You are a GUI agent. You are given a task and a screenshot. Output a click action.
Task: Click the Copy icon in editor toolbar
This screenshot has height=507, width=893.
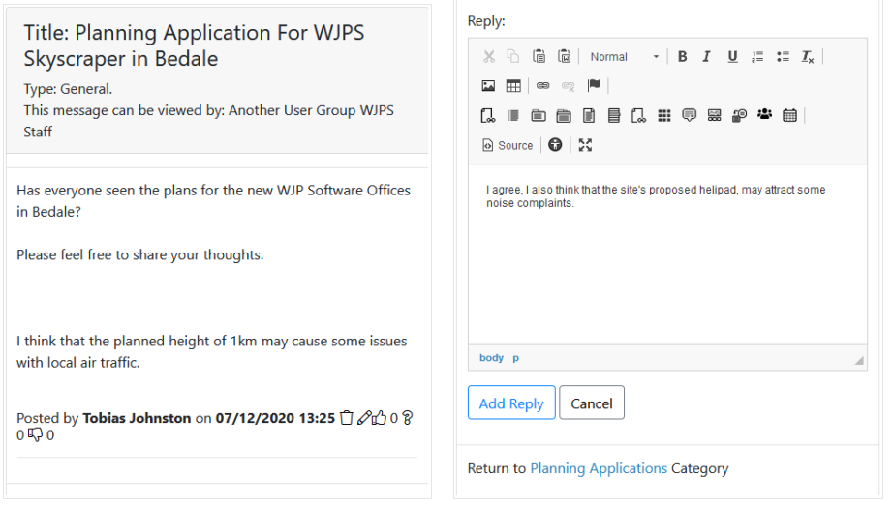click(513, 57)
